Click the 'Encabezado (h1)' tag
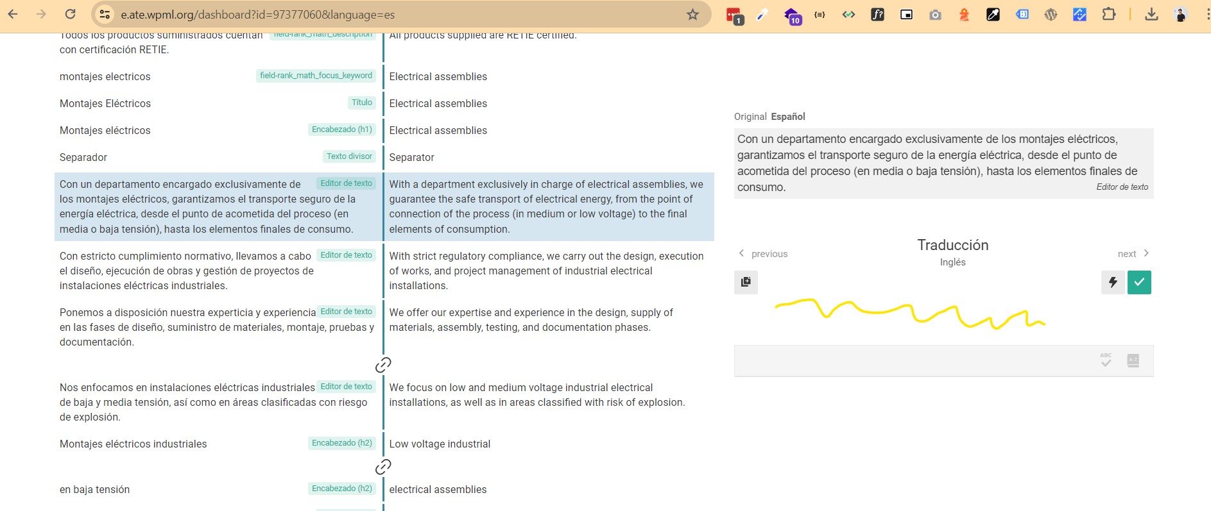The width and height of the screenshot is (1211, 511). (341, 130)
